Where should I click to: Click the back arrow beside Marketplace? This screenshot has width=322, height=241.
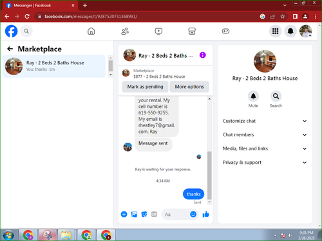[10, 49]
